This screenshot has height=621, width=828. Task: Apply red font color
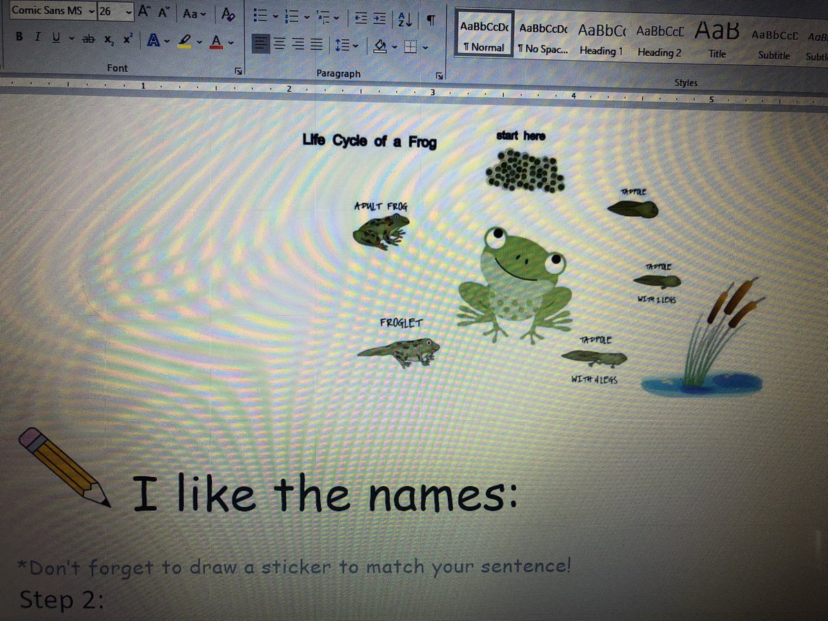[x=216, y=43]
